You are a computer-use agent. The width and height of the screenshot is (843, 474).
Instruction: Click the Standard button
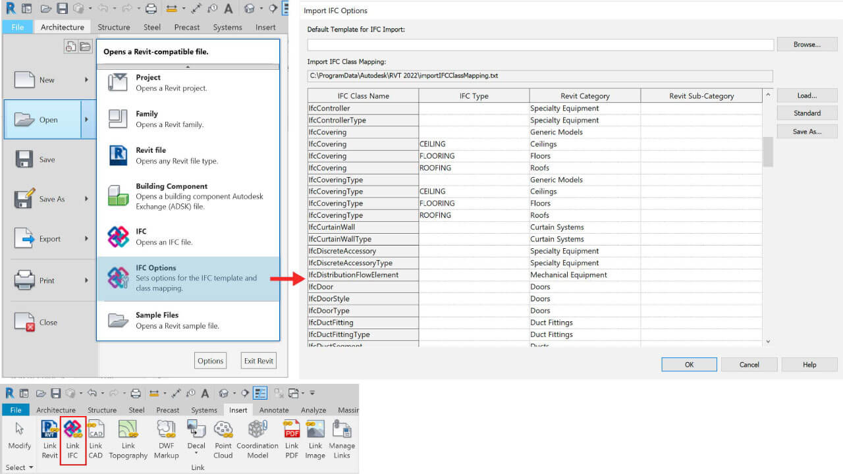pyautogui.click(x=807, y=113)
